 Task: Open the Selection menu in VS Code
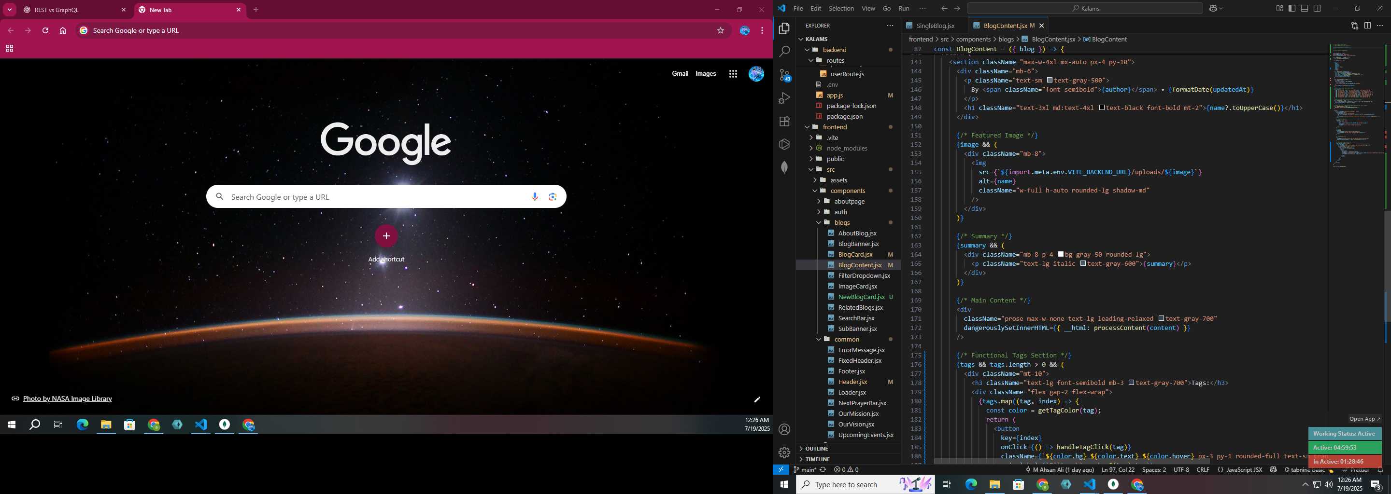[841, 9]
